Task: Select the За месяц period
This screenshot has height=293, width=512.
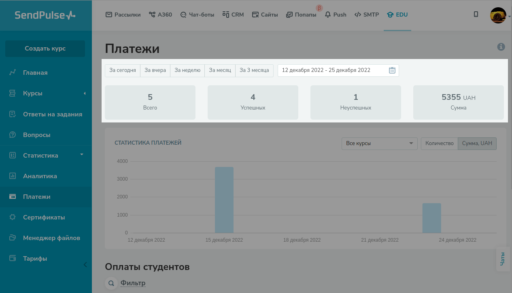Action: pos(220,70)
